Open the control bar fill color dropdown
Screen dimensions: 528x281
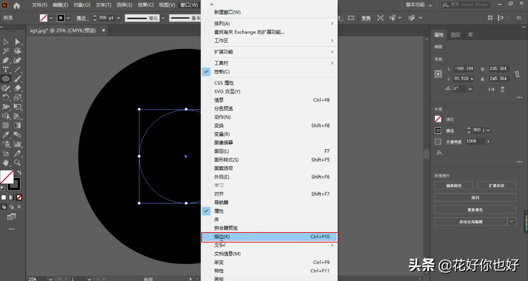pos(51,18)
